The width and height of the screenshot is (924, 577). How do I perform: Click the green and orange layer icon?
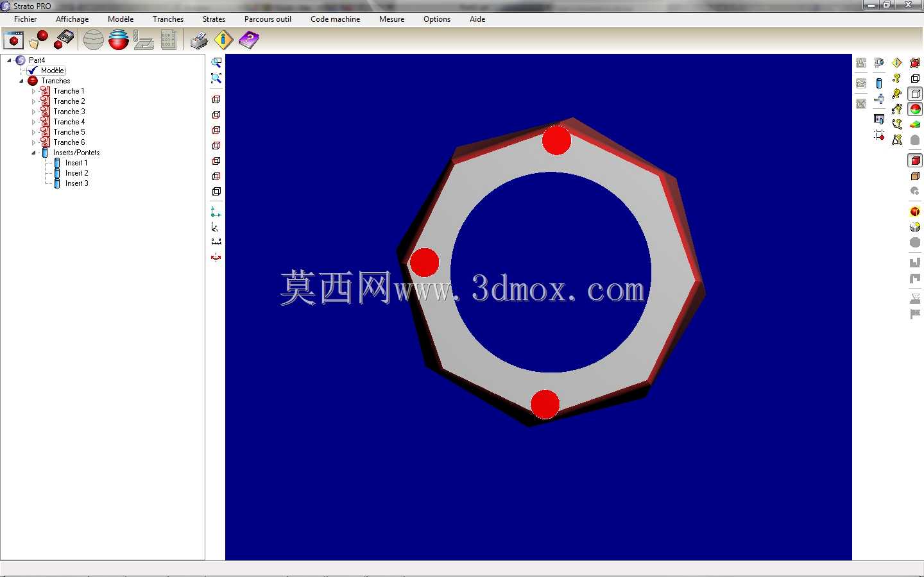pyautogui.click(x=915, y=124)
